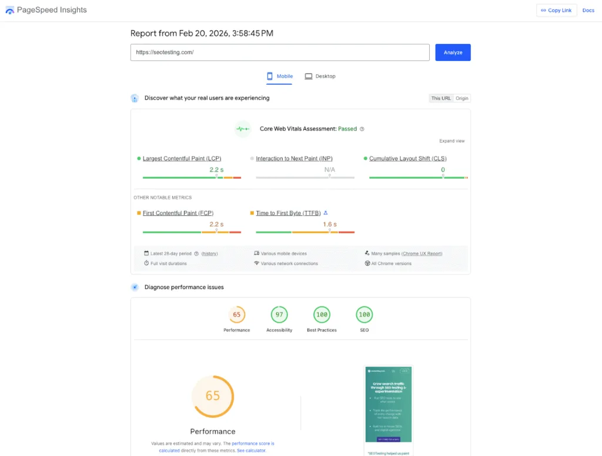This screenshot has width=602, height=456.
Task: Click the experimental flask icon next to TTFB
Action: (x=326, y=213)
